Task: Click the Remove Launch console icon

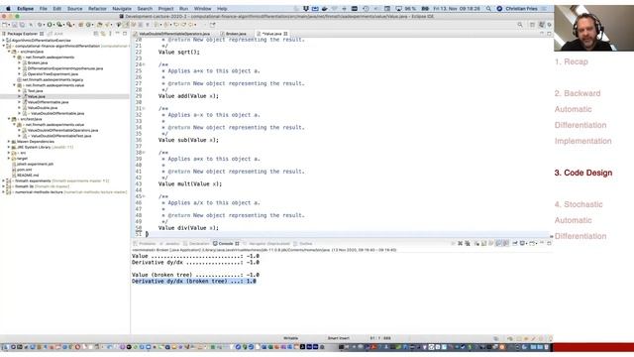Action: point(460,244)
